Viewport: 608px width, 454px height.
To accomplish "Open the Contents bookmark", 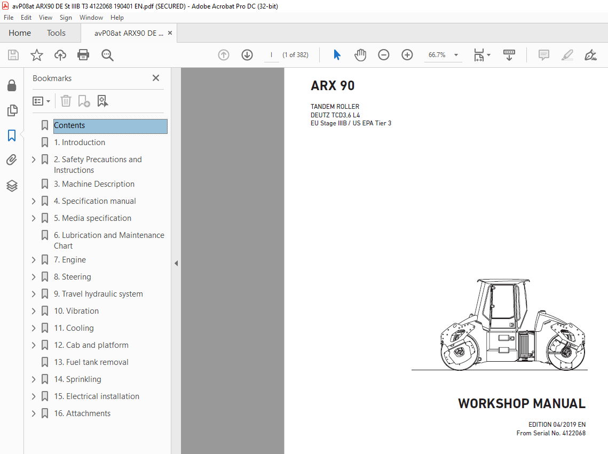I will point(110,126).
